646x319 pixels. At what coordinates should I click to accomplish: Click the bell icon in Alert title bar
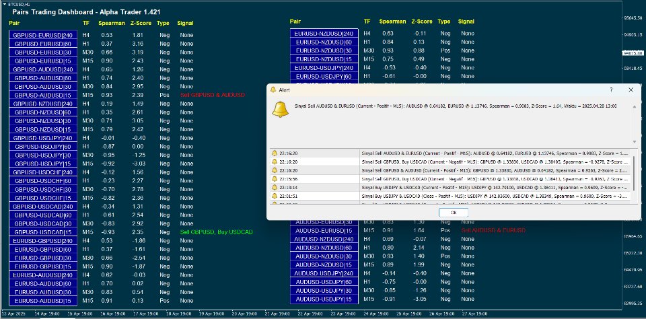click(273, 90)
